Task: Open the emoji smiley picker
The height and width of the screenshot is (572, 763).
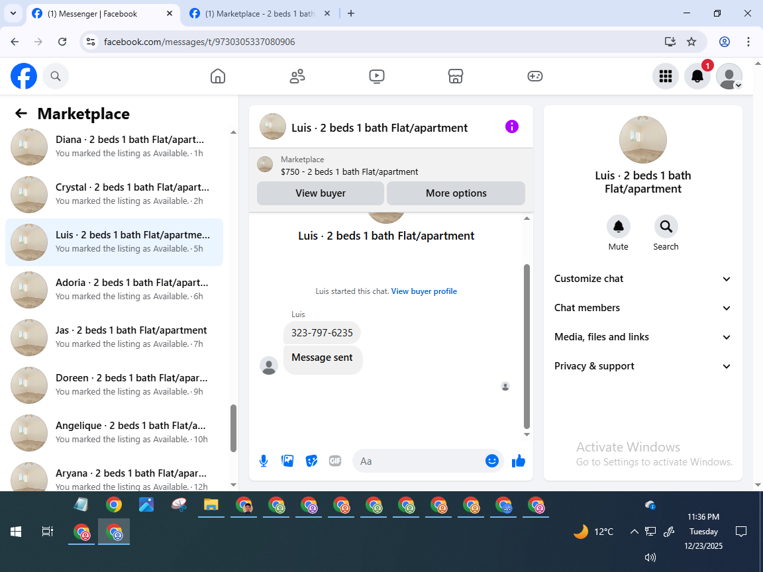Action: [x=492, y=461]
